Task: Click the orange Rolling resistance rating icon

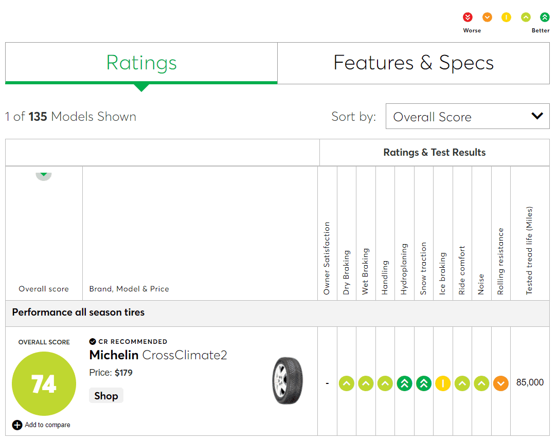Action: point(501,383)
